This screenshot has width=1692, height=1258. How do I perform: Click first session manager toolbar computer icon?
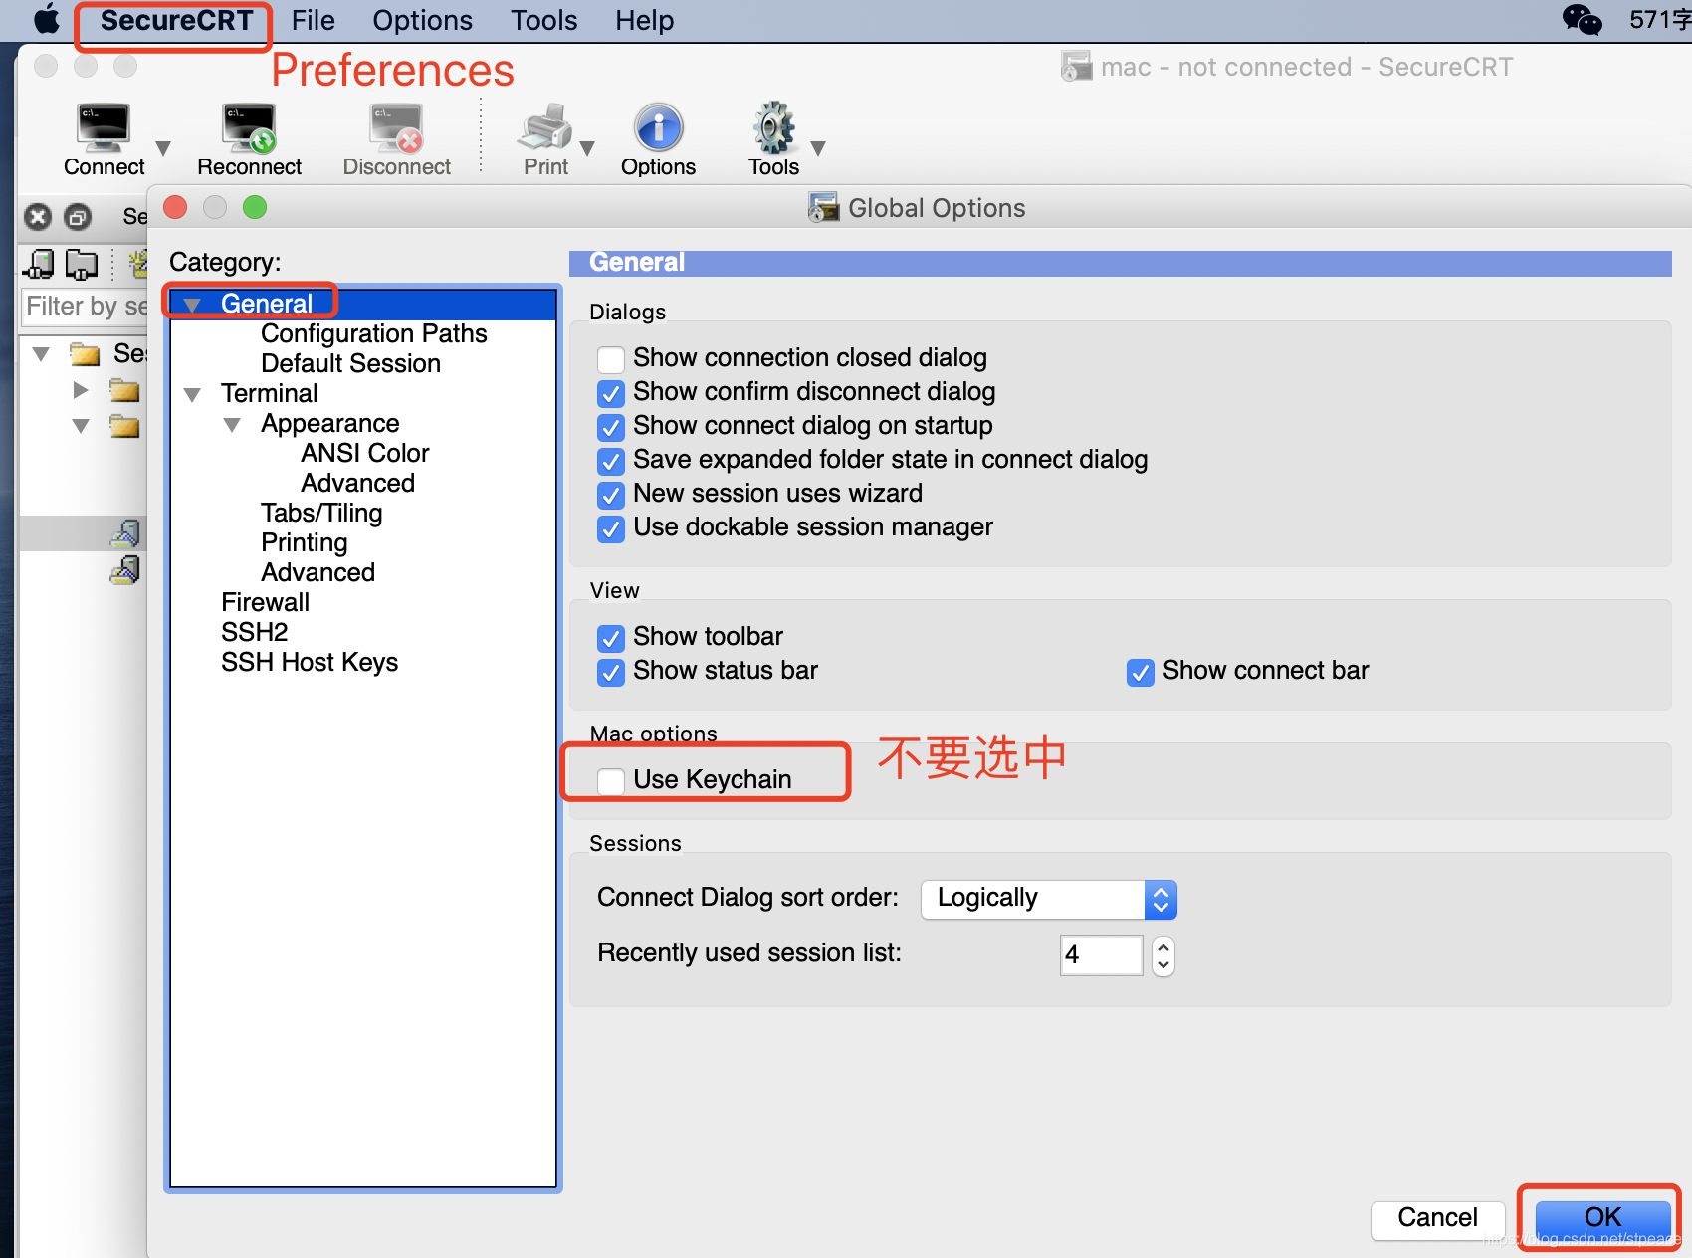tap(40, 264)
